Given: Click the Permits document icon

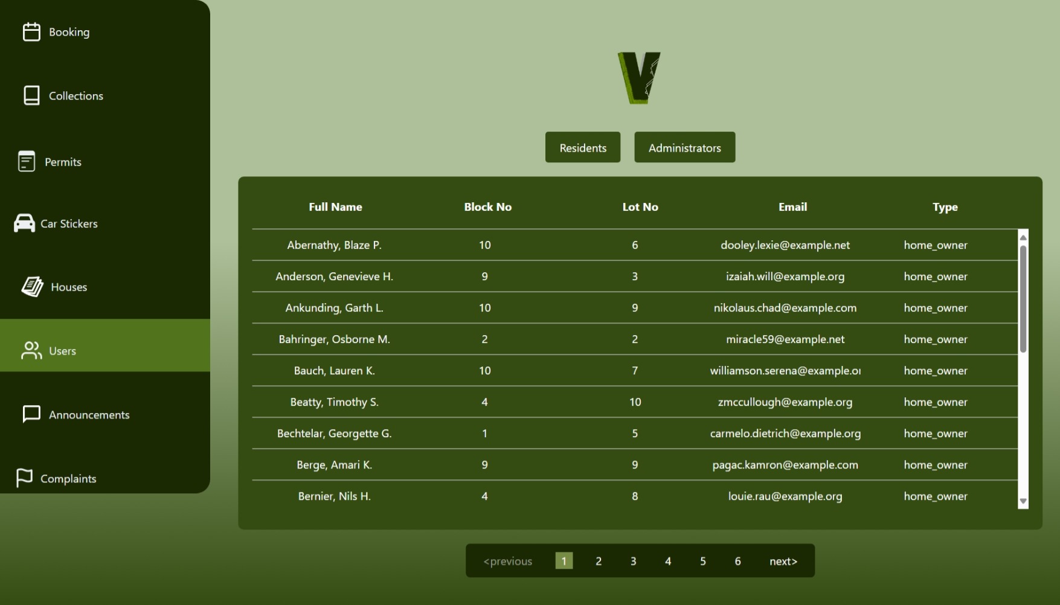Looking at the screenshot, I should [27, 162].
